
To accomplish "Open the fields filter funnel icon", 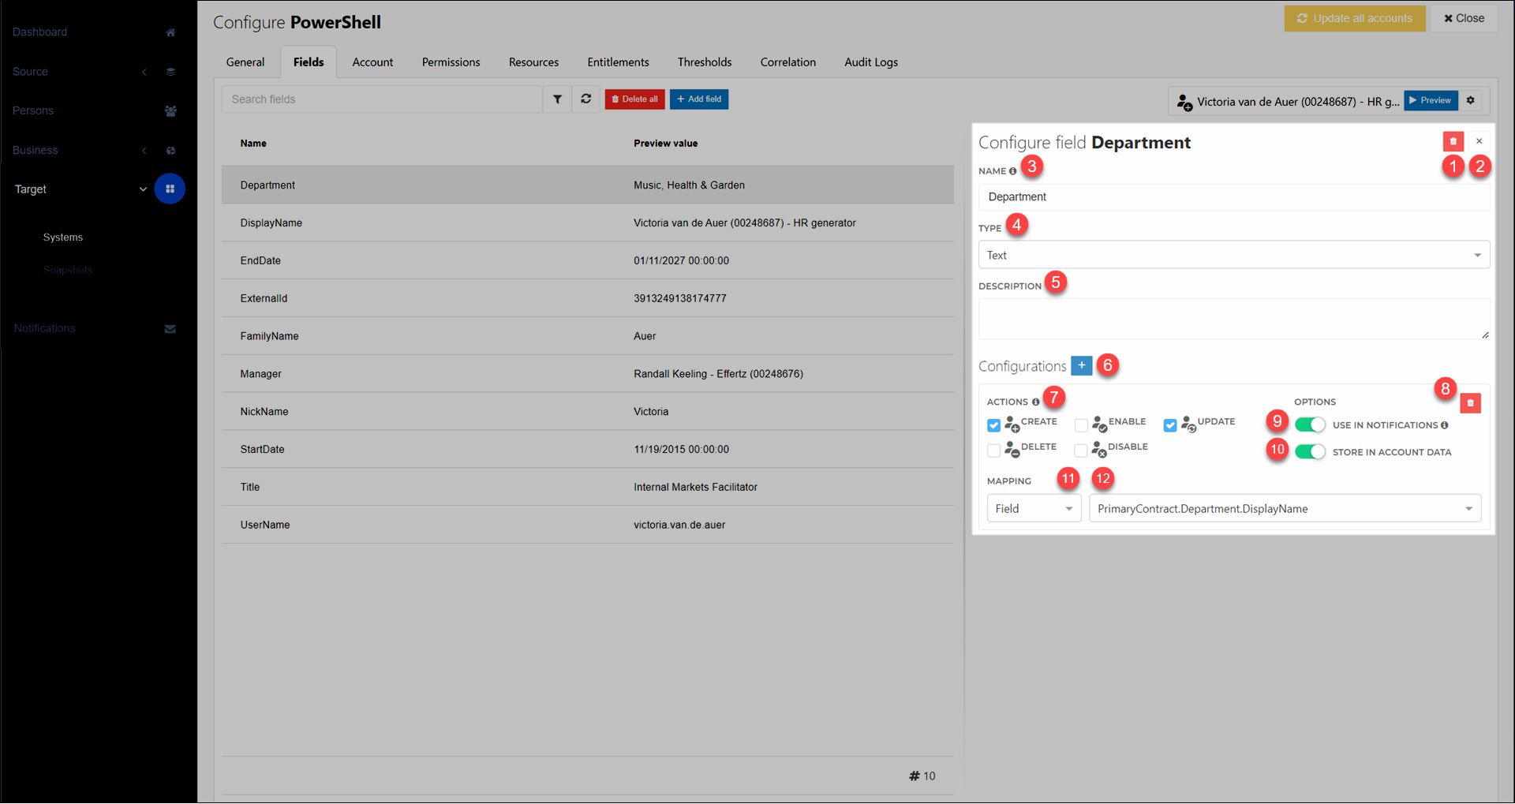I will [557, 99].
